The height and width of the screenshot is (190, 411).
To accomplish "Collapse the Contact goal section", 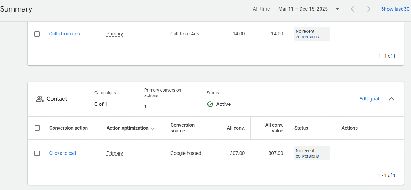I will coord(391,99).
